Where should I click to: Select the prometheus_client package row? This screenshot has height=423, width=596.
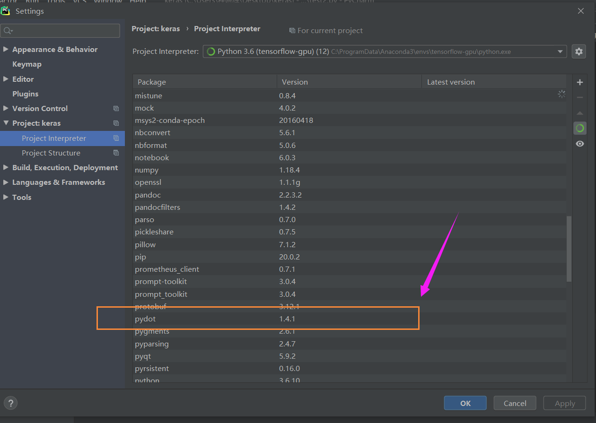coord(350,269)
